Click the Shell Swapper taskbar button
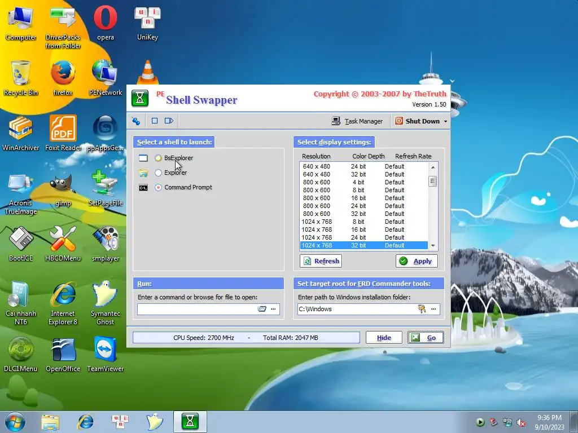Image resolution: width=578 pixels, height=433 pixels. click(190, 422)
